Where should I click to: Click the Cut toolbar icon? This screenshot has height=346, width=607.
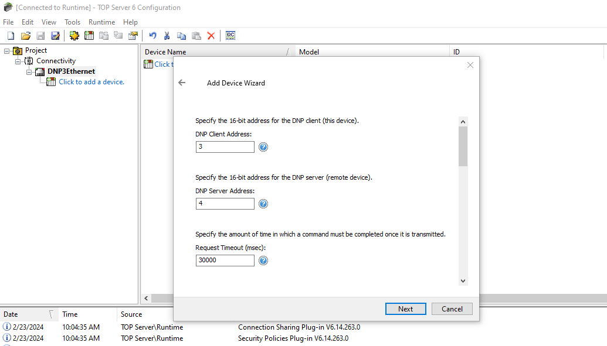167,35
